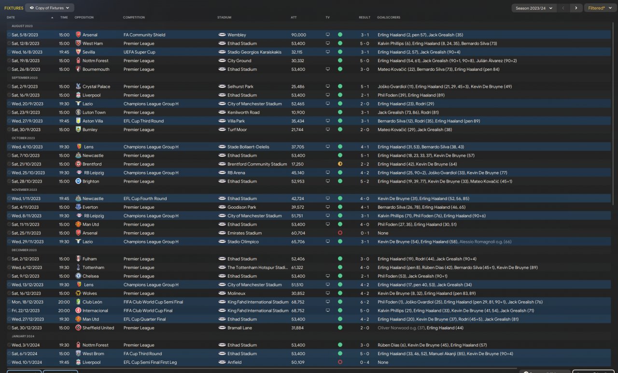The image size is (618, 373).
Task: Sort by the Stadium column header
Action: coord(224,17)
